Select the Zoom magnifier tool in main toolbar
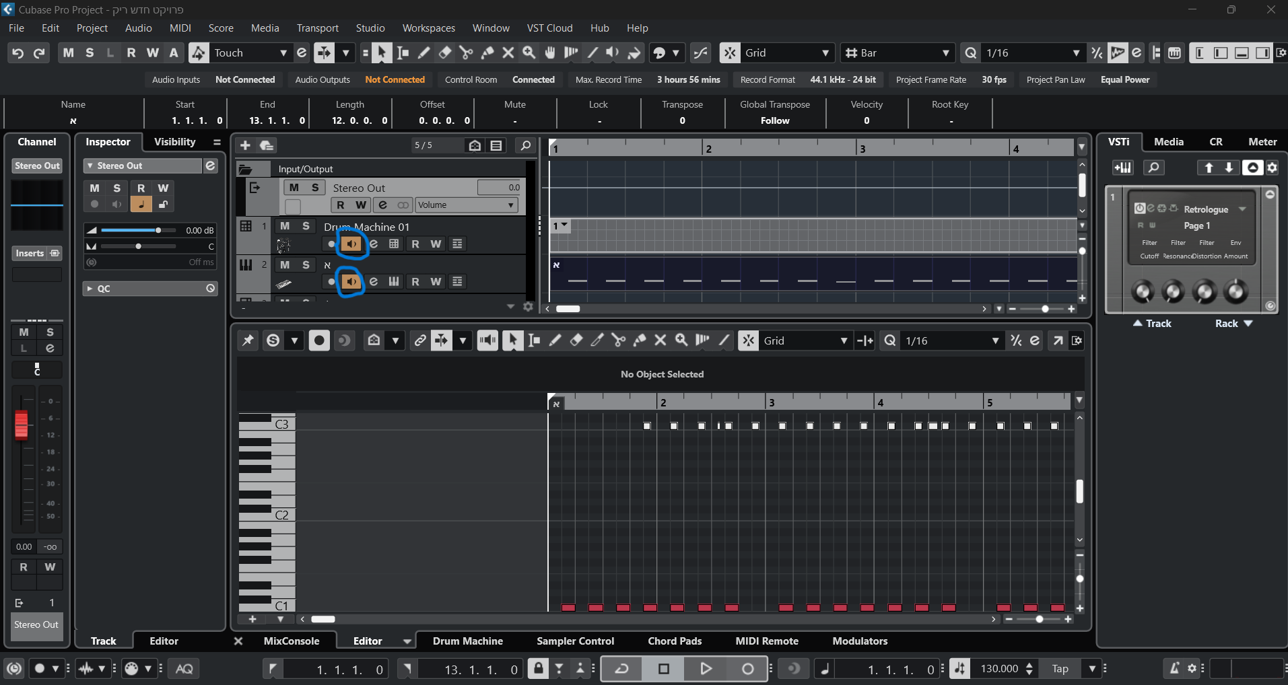1288x685 pixels. (529, 52)
